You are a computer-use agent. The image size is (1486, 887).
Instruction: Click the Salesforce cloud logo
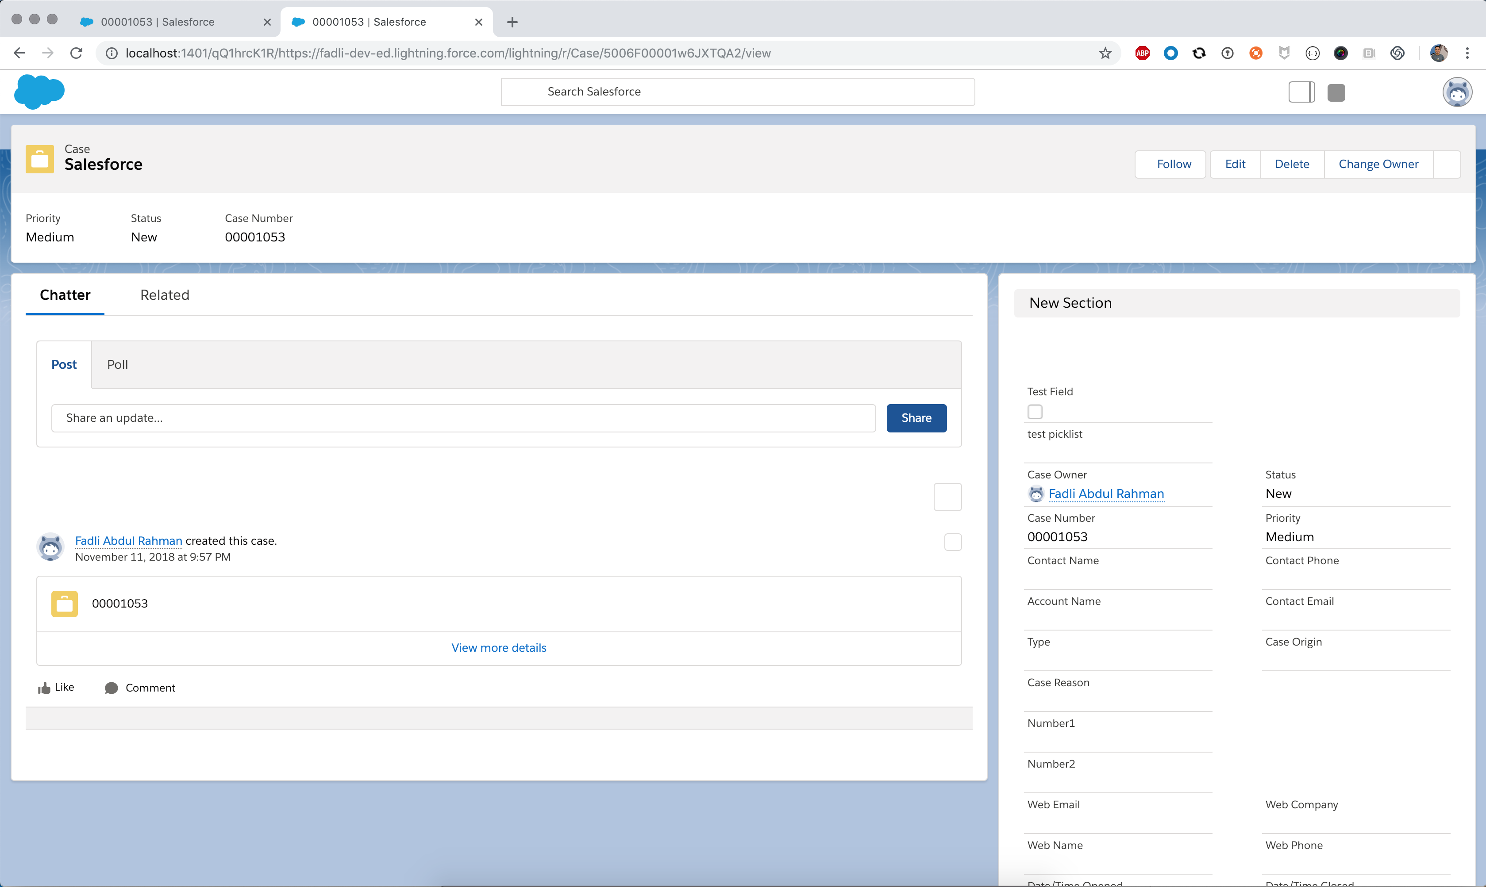pos(39,92)
